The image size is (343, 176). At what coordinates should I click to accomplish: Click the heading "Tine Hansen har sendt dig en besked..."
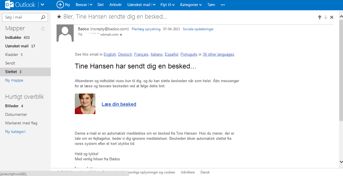(x=135, y=66)
